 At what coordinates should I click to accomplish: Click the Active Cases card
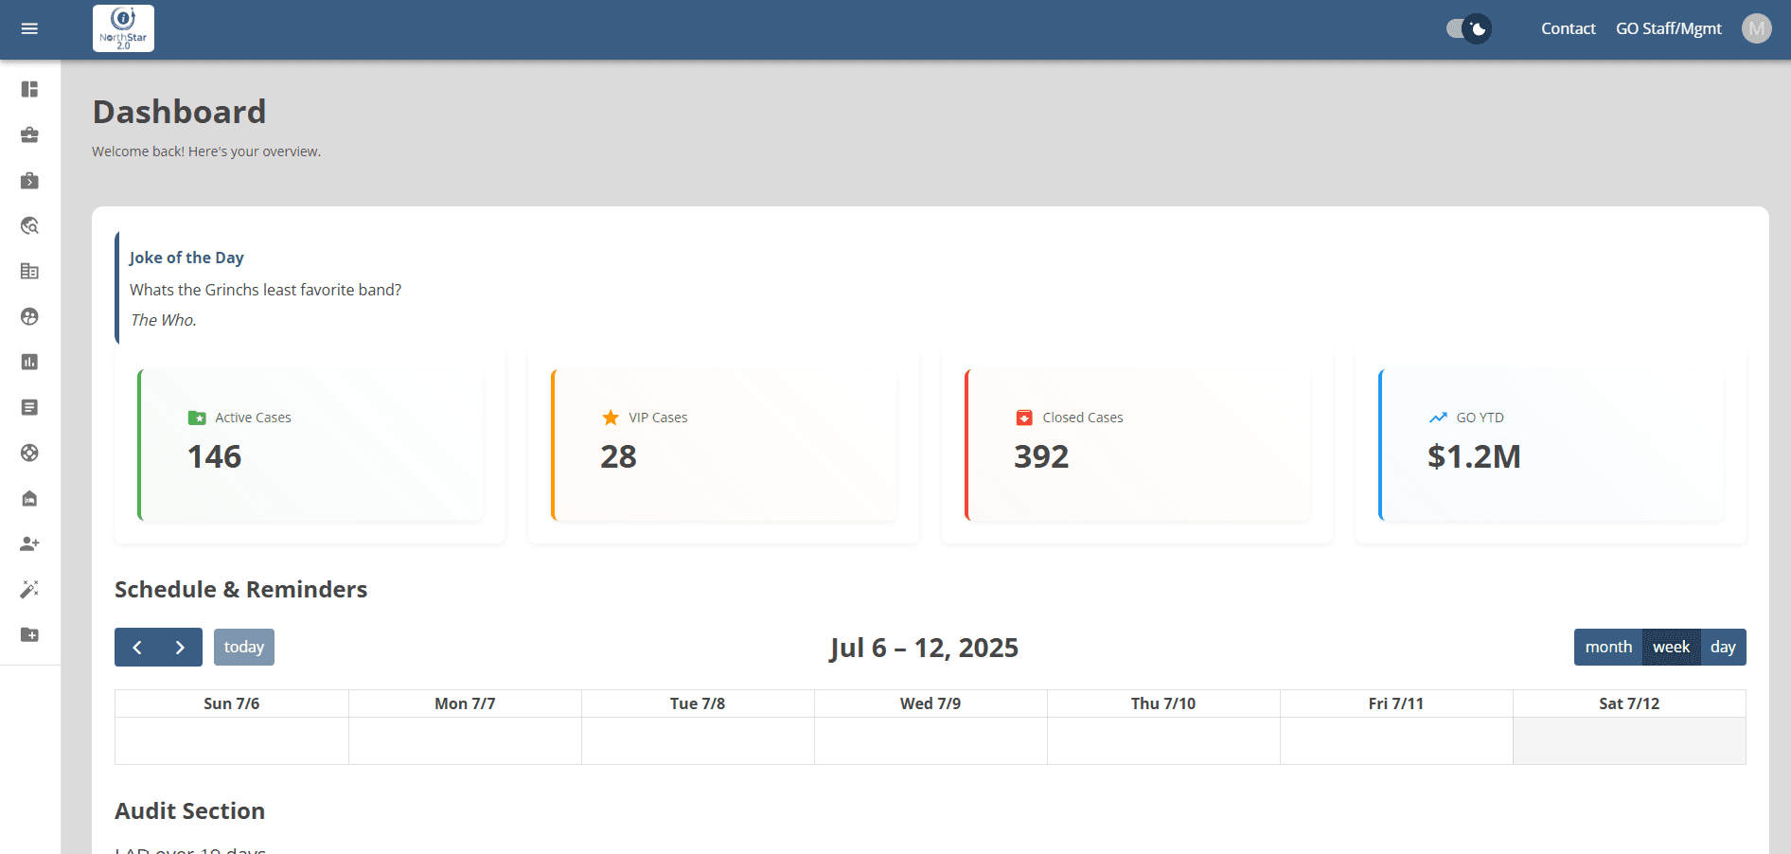pyautogui.click(x=310, y=445)
